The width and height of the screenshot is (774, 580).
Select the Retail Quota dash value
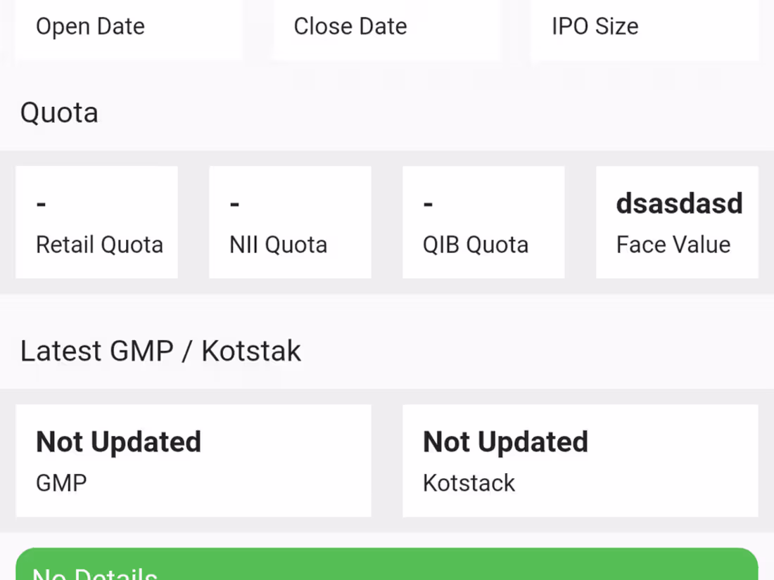click(40, 203)
